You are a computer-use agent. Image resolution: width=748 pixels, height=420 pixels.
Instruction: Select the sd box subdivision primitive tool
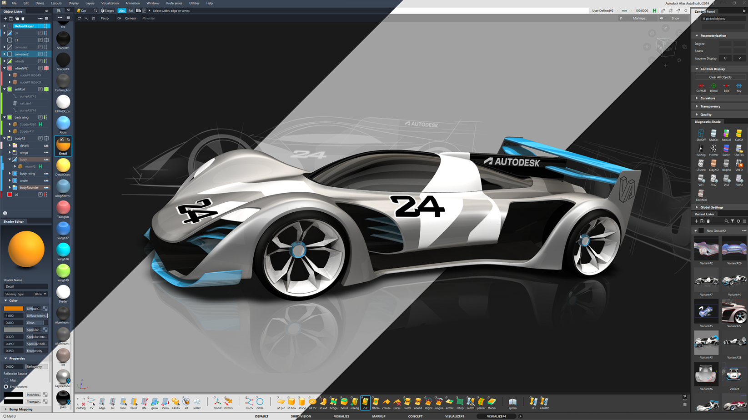point(291,403)
